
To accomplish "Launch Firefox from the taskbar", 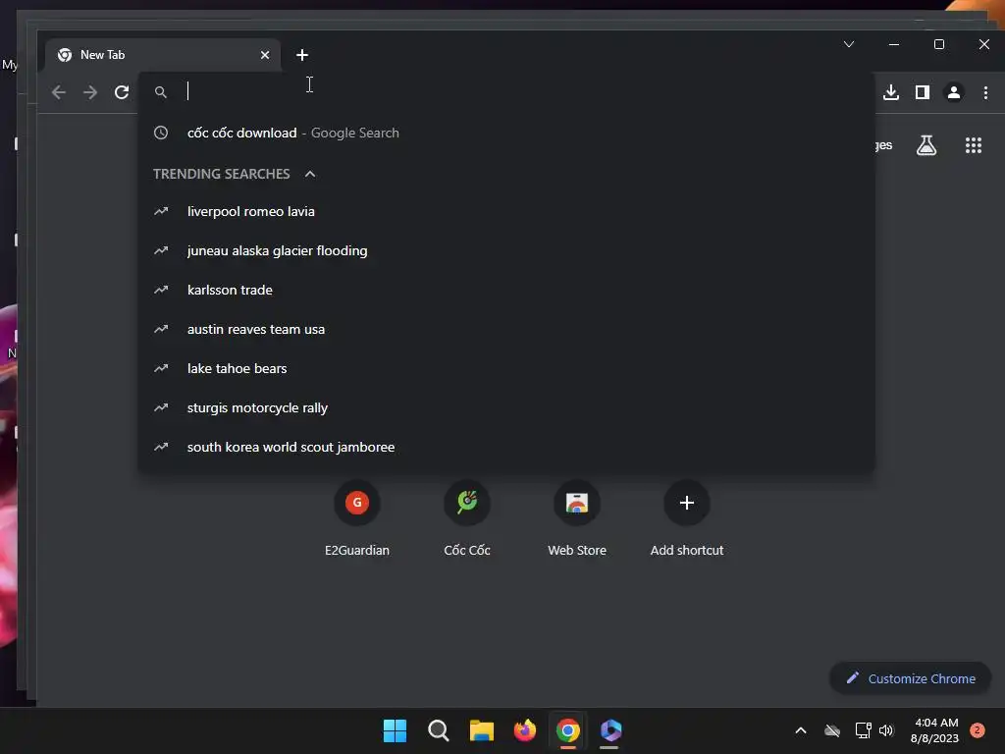I will [x=525, y=730].
